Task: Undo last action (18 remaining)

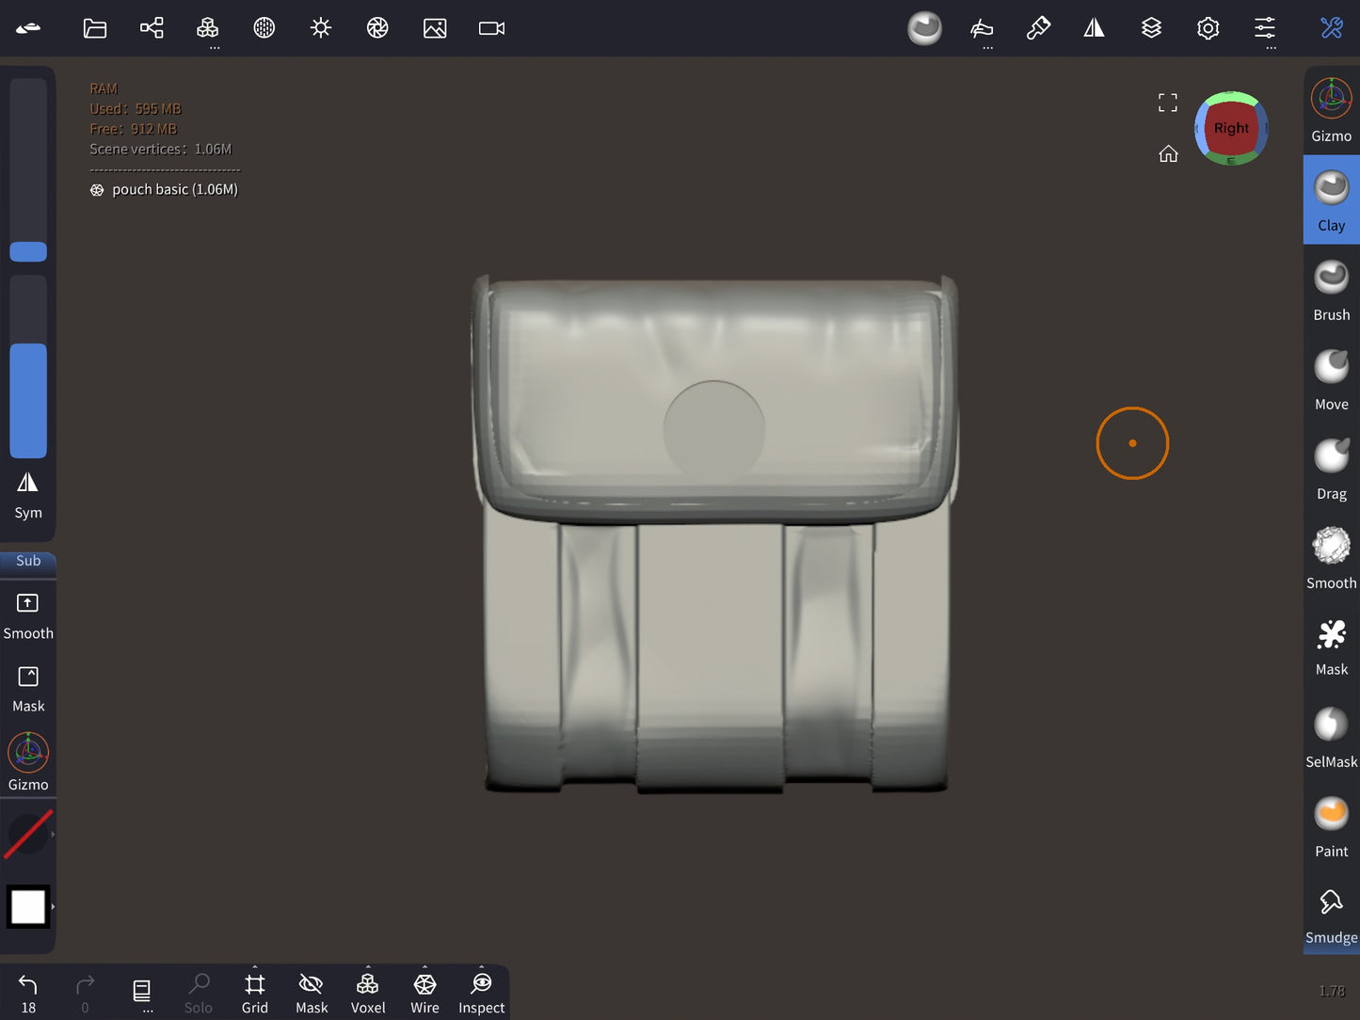Action: pyautogui.click(x=28, y=994)
